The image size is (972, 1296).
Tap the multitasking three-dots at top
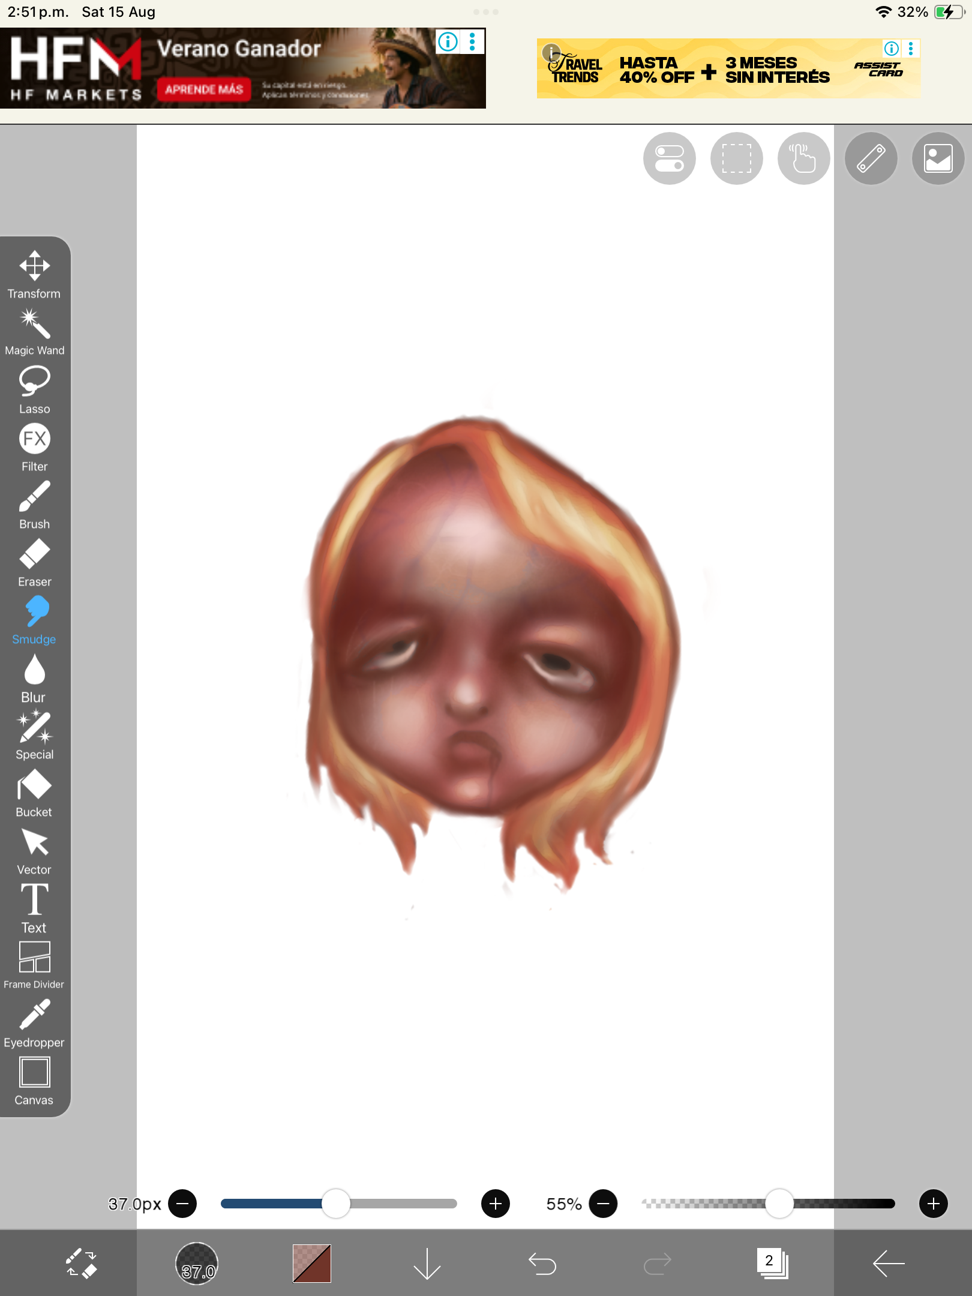486,12
